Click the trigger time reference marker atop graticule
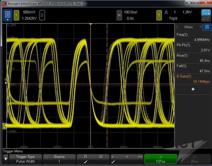The height and width of the screenshot is (166, 212). coord(90,24)
